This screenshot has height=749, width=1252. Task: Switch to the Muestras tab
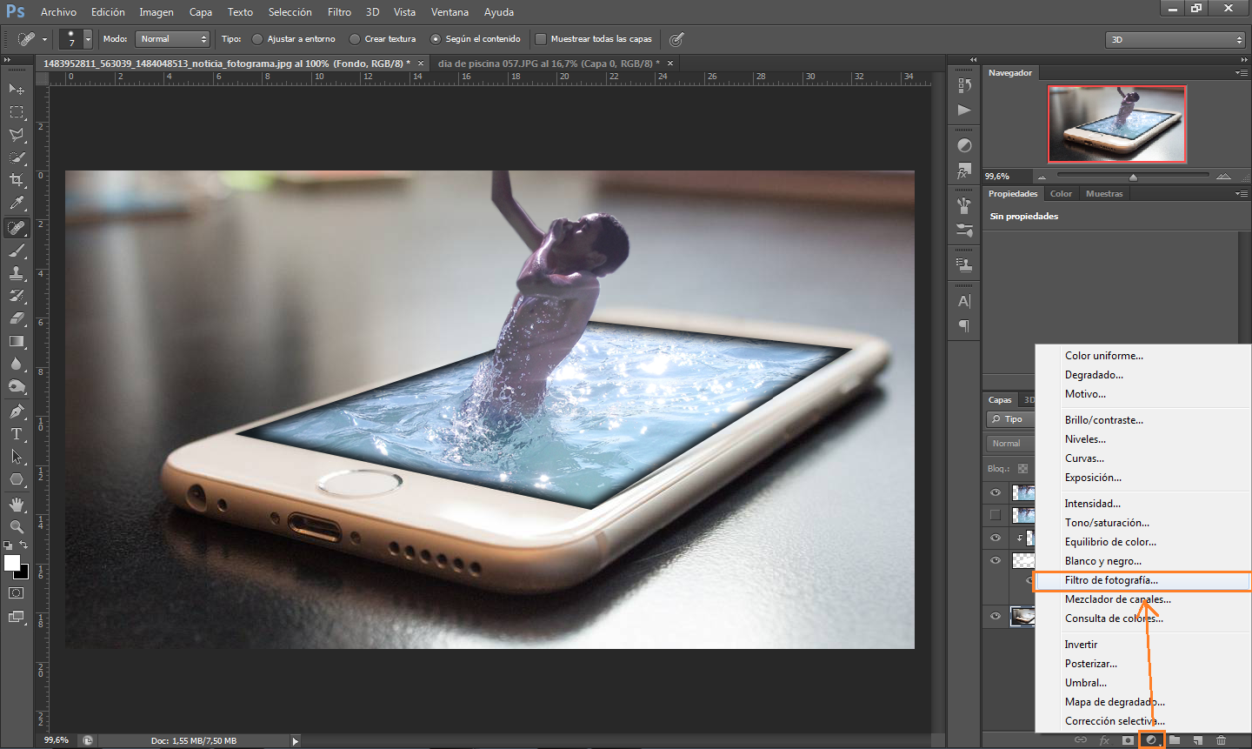click(x=1104, y=194)
